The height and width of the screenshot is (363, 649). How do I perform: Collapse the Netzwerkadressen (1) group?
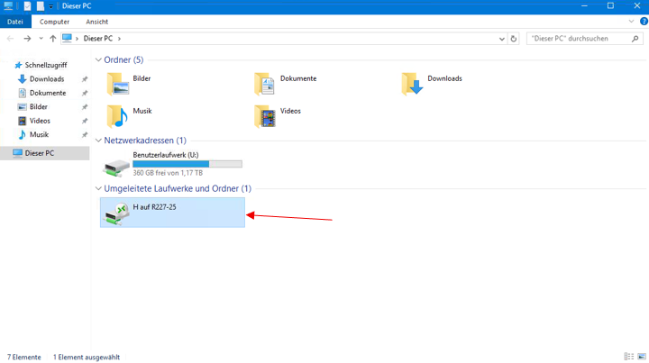[98, 141]
